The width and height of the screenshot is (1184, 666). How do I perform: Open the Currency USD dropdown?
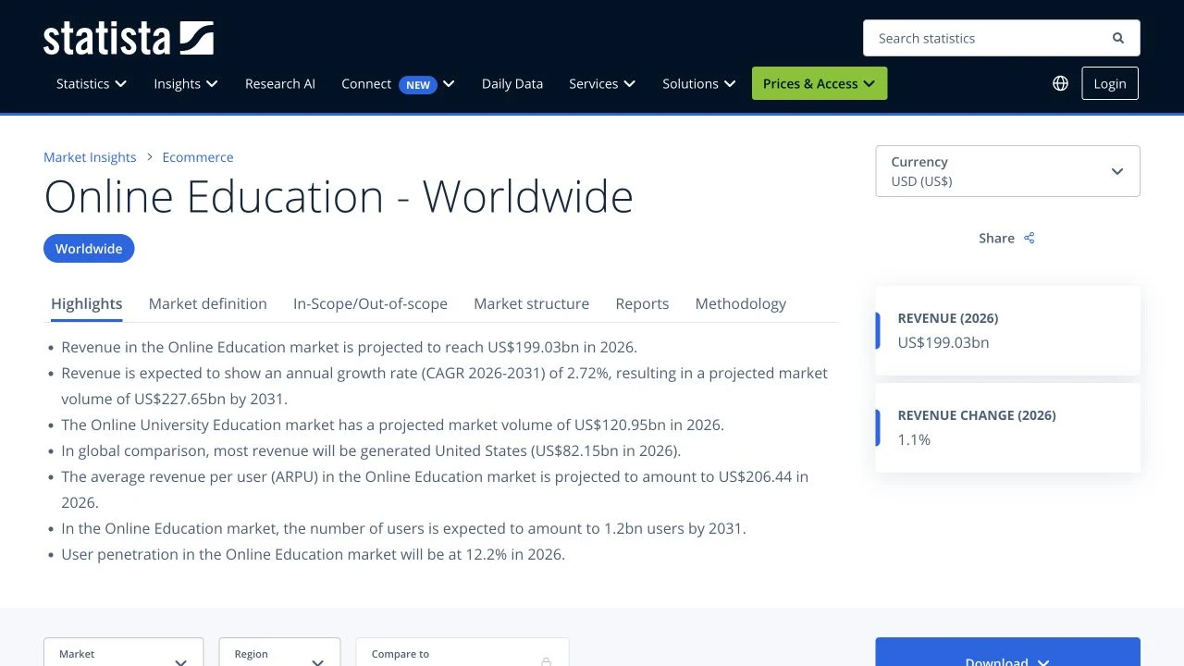(1007, 171)
